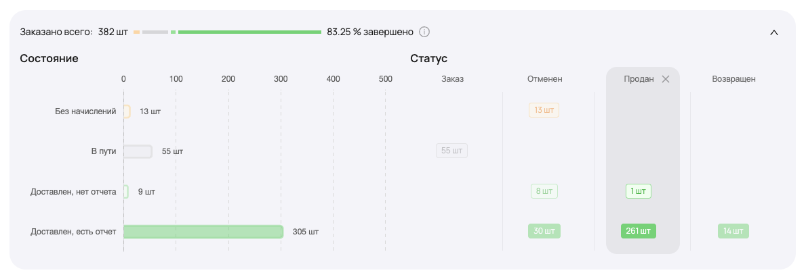Click the 30 шт canceled badge
The width and height of the screenshot is (806, 279).
click(544, 231)
